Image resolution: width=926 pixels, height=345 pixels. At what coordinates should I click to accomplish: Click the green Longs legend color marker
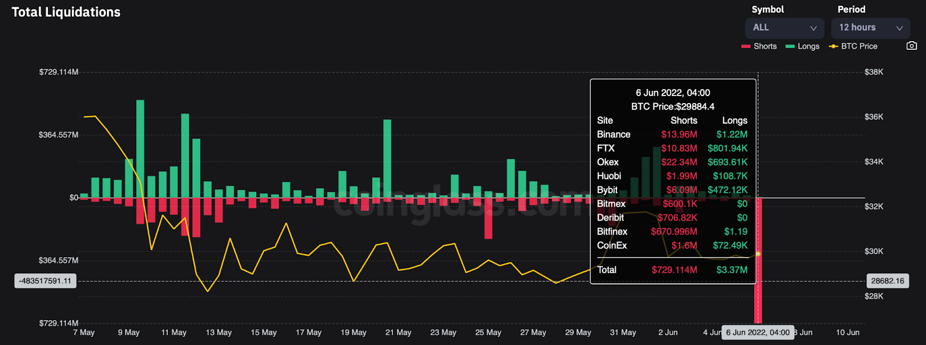(x=790, y=46)
